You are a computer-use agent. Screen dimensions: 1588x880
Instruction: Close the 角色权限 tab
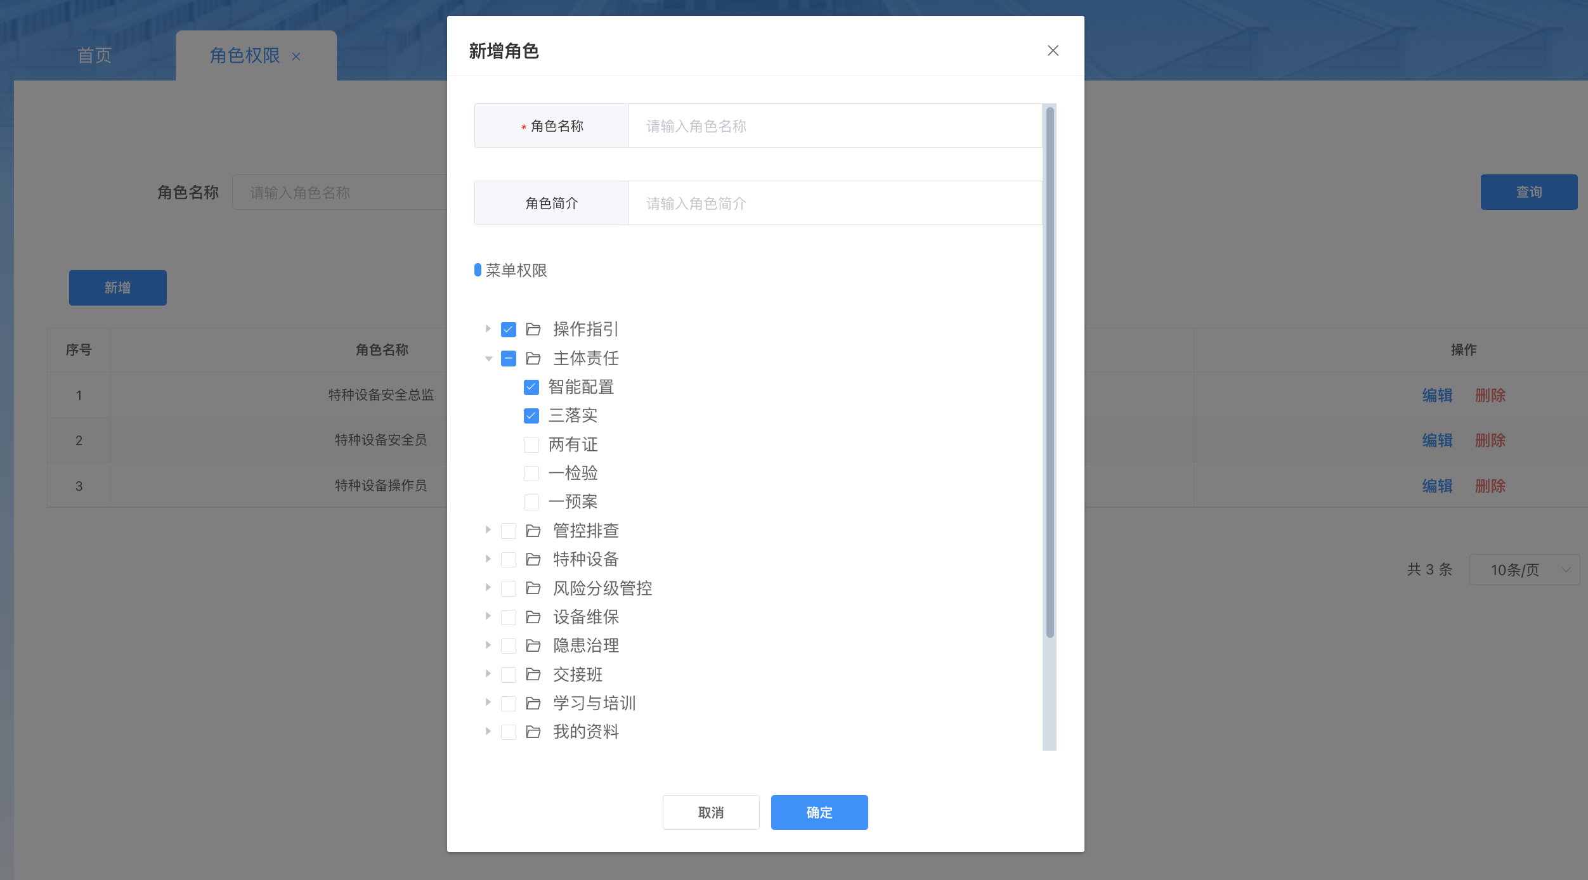296,57
